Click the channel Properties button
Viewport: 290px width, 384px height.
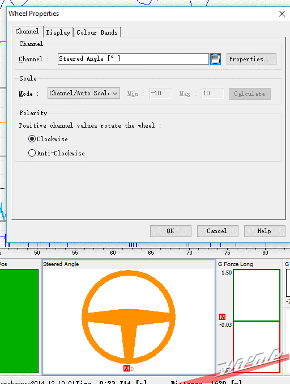251,59
